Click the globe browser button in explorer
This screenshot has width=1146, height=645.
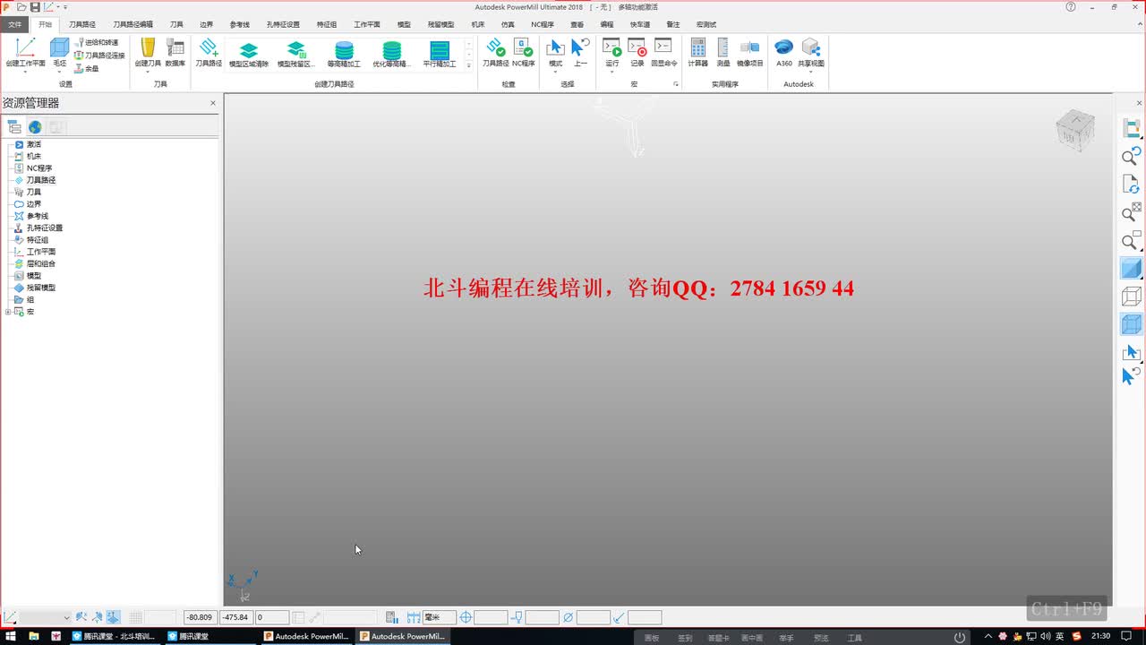click(35, 127)
